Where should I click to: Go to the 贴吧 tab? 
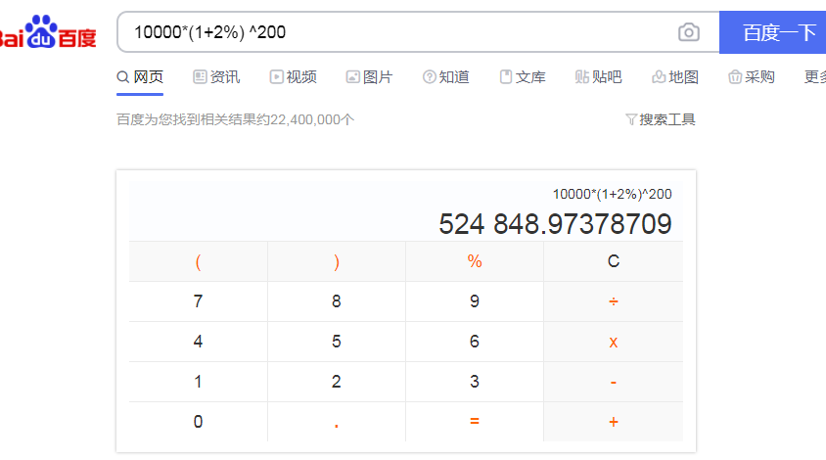598,77
